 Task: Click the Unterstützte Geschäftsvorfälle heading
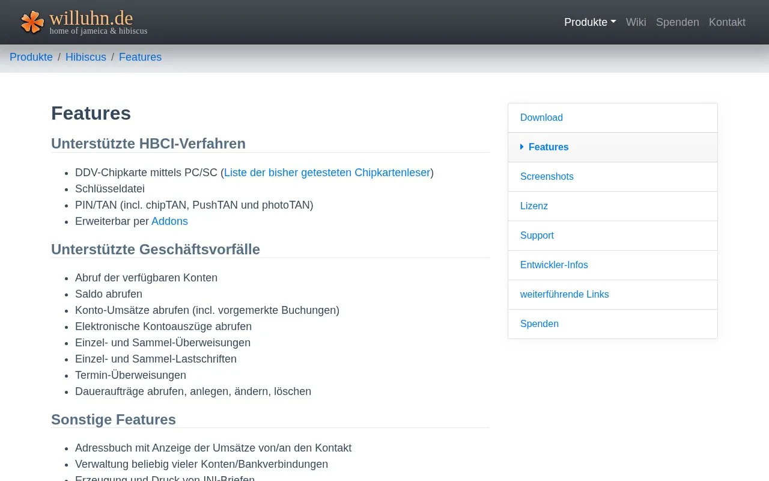[156, 249]
